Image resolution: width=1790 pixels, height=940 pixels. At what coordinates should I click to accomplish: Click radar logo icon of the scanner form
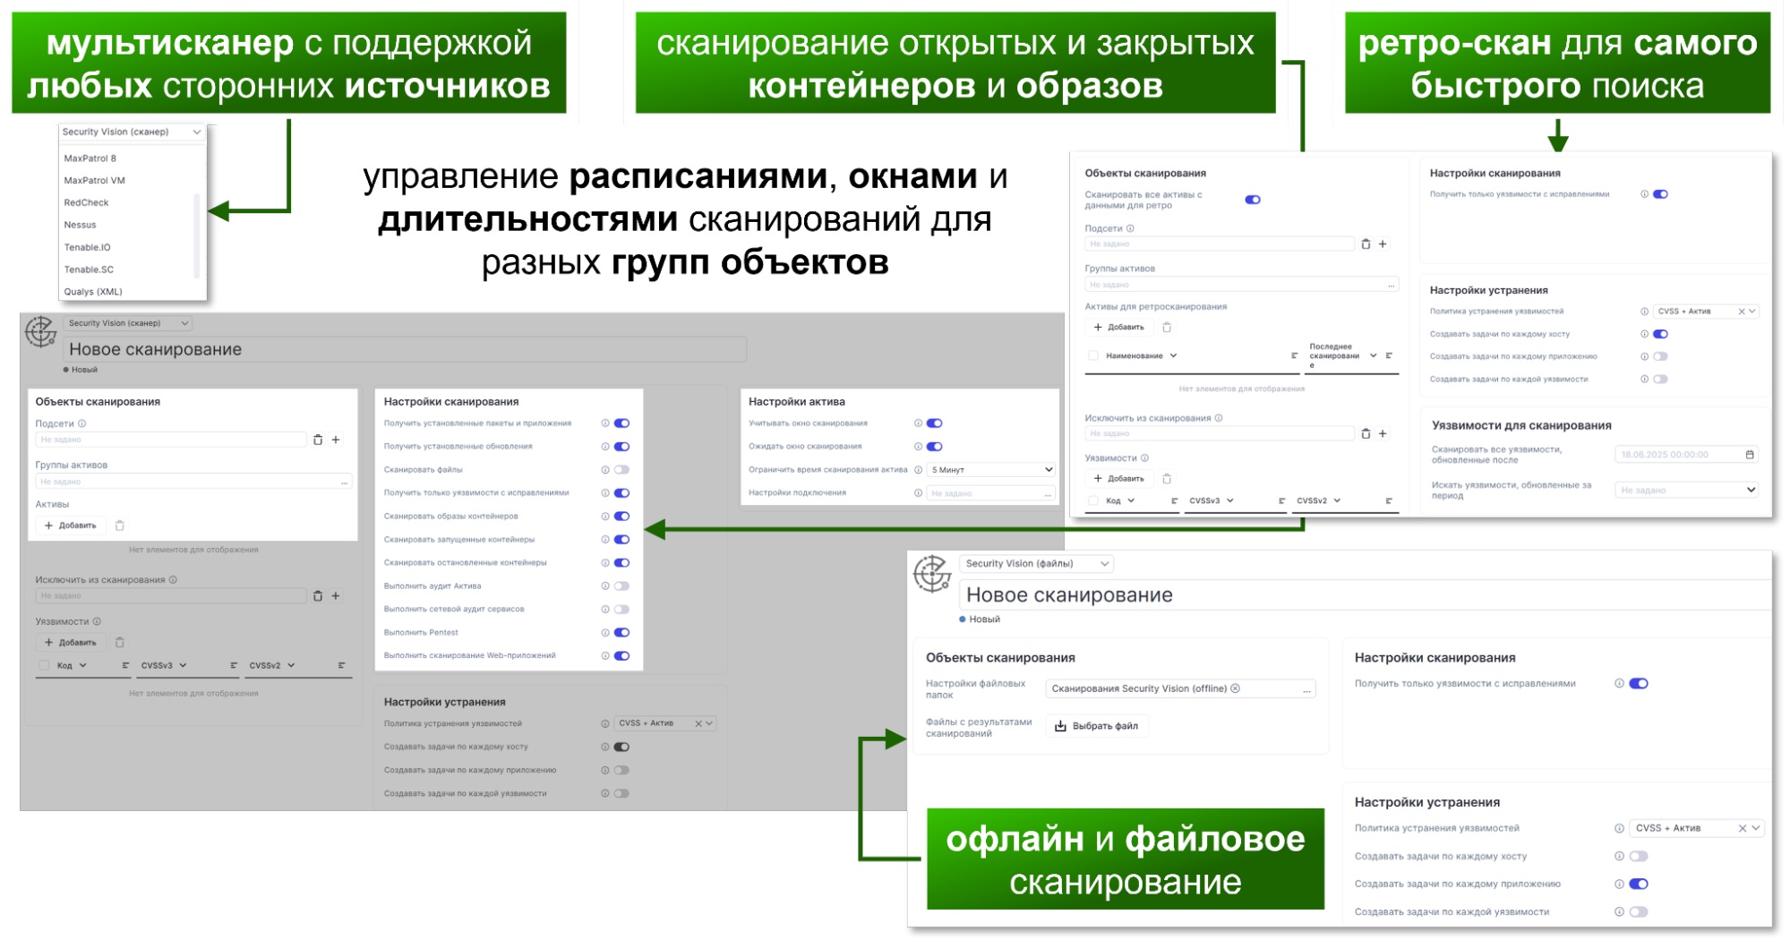40,332
